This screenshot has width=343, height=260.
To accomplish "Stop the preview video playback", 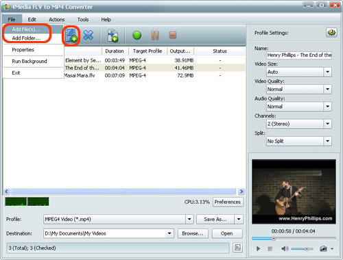I will click(x=270, y=248).
